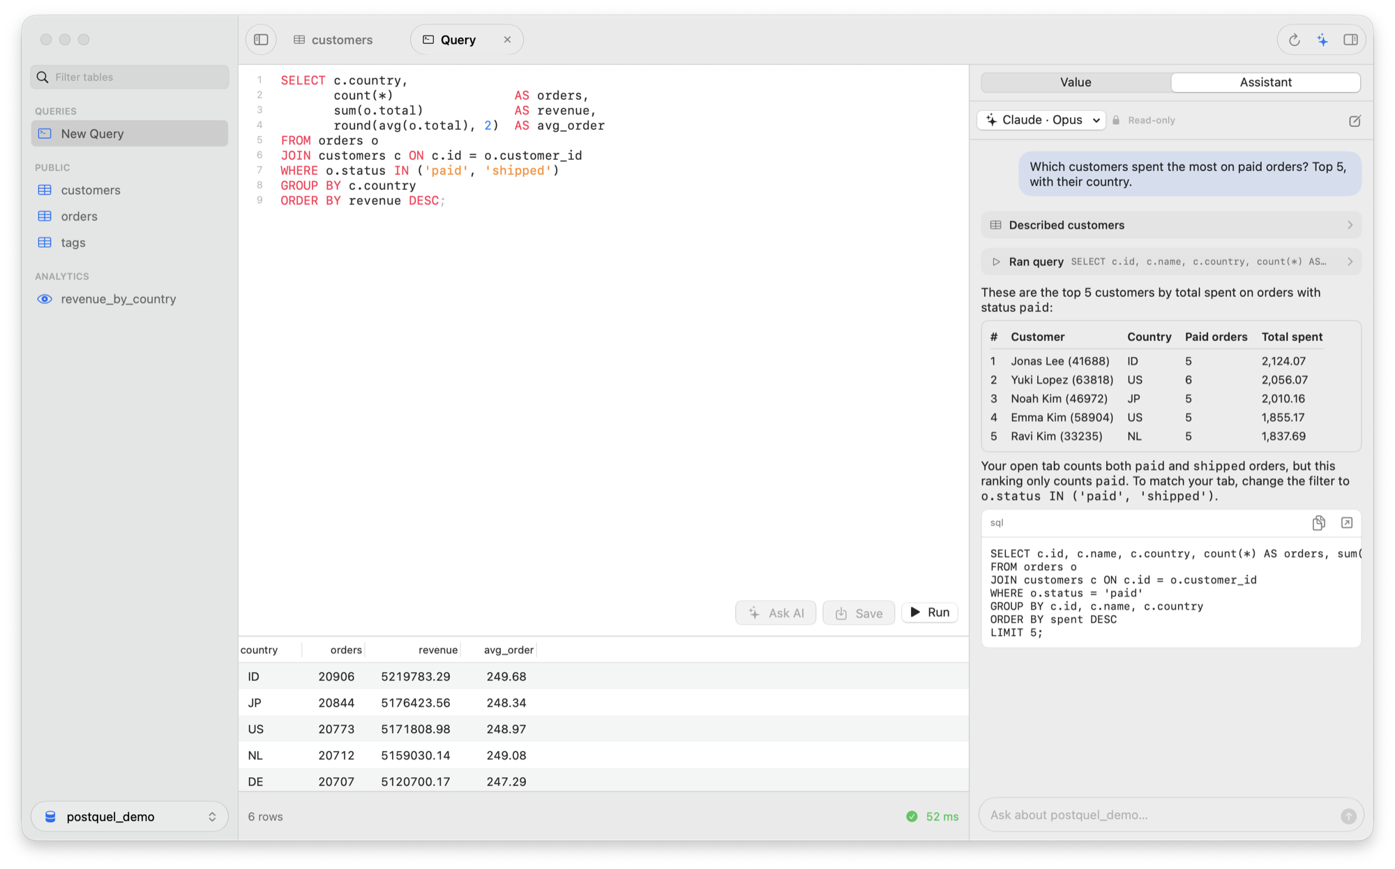
Task: Close the Query tab
Action: [507, 40]
